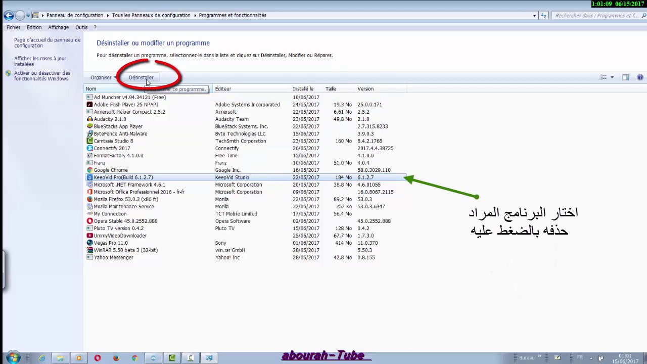Sort by the Installé le column header

coord(303,89)
